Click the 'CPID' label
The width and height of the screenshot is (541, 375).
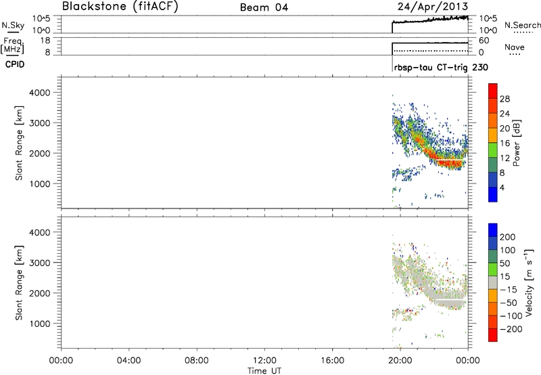pos(15,64)
